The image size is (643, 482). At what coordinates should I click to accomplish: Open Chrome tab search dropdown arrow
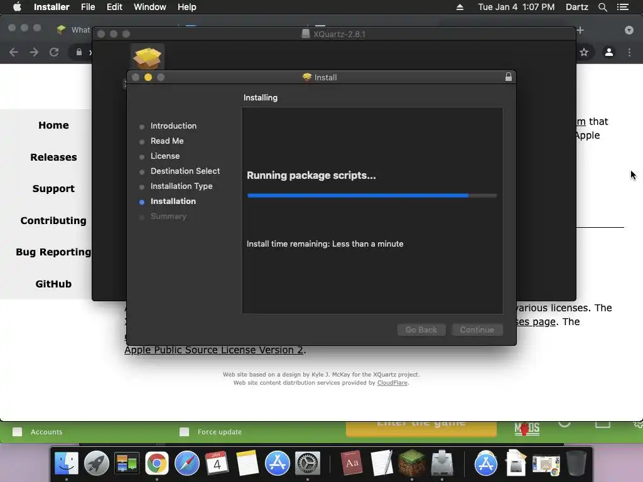pos(629,30)
